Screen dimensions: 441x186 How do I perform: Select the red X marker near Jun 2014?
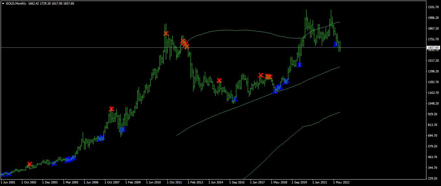219,80
